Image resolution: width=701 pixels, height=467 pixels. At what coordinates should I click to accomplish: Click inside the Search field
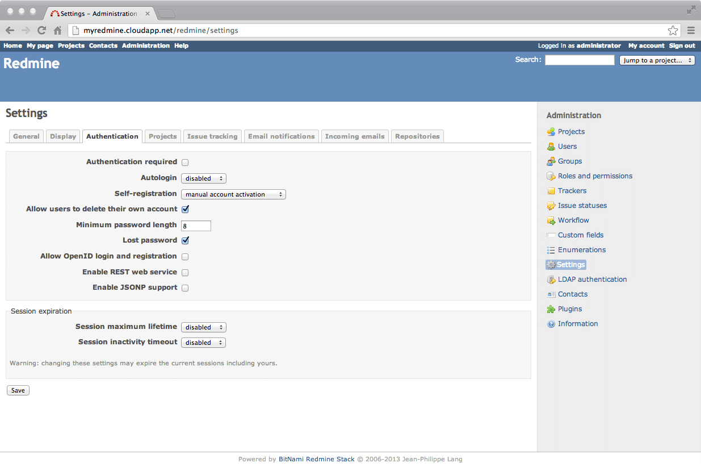[579, 60]
